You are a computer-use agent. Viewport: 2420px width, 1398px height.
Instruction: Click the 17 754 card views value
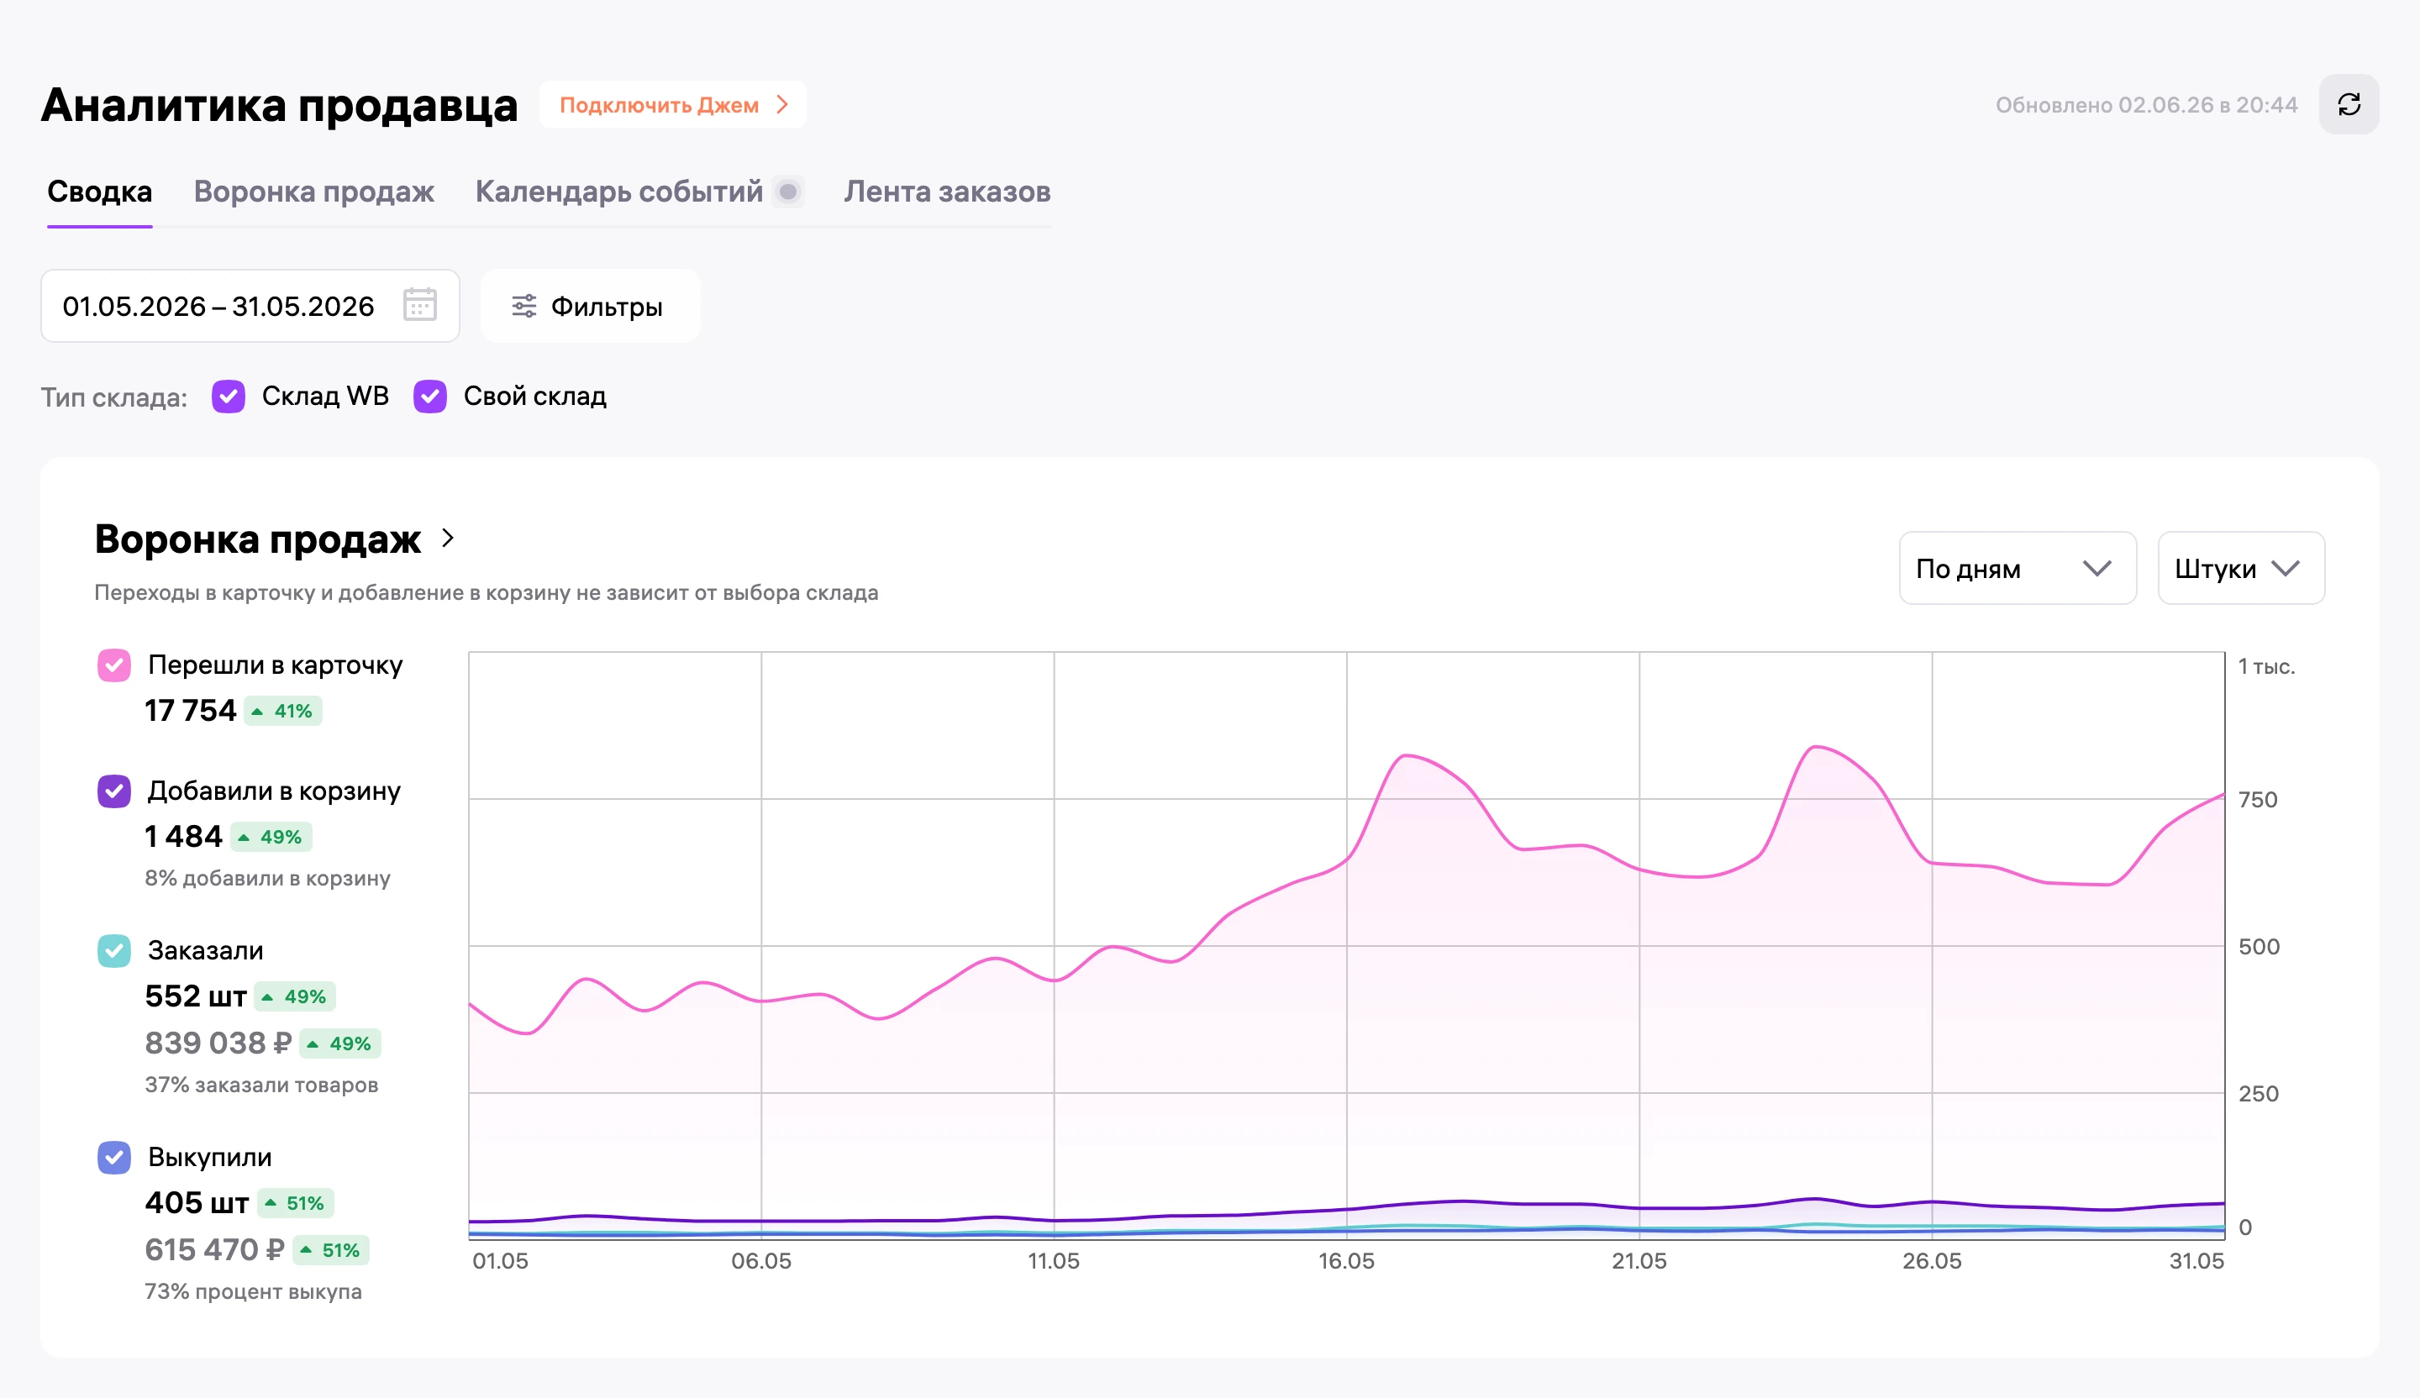click(190, 712)
